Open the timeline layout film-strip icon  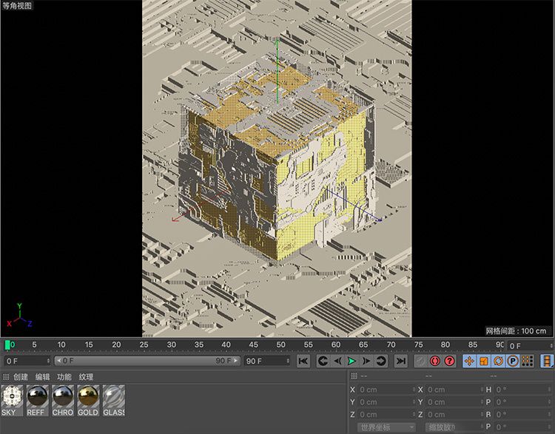click(547, 361)
